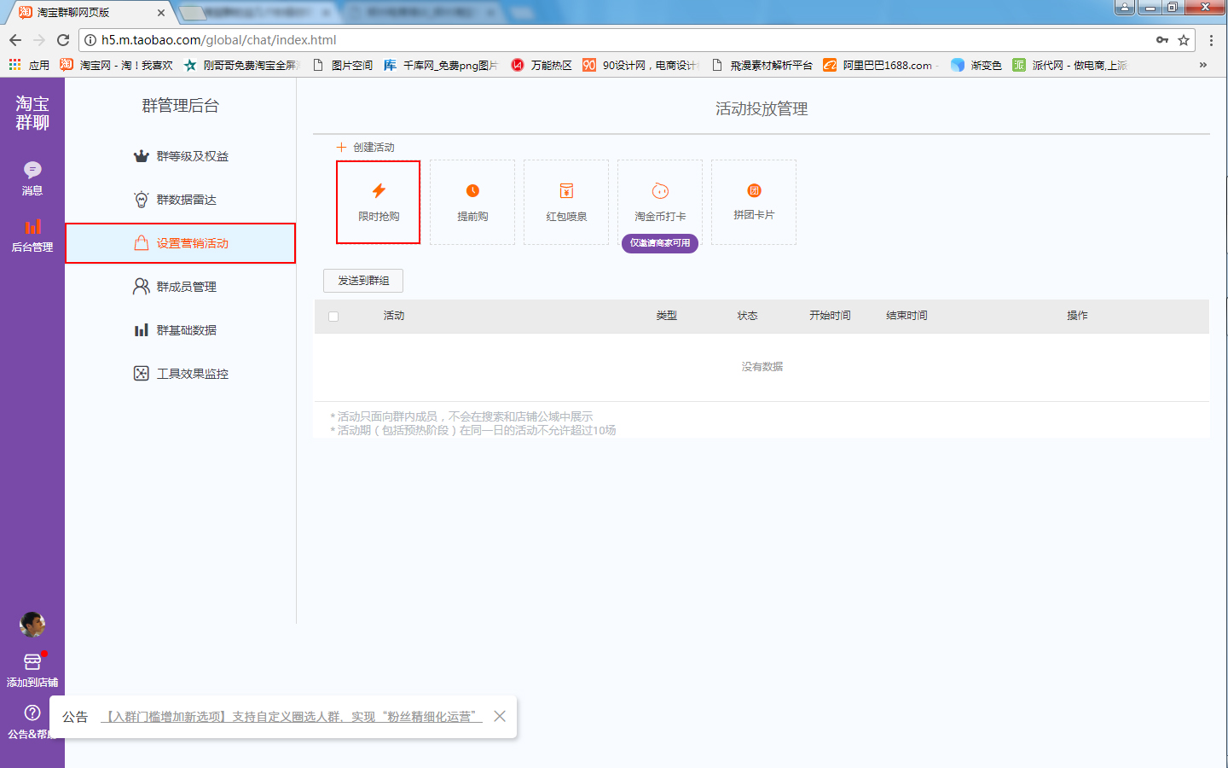Viewport: 1228px width, 768px height.
Task: Open 淘宝网 bookmark
Action: pyautogui.click(x=117, y=65)
